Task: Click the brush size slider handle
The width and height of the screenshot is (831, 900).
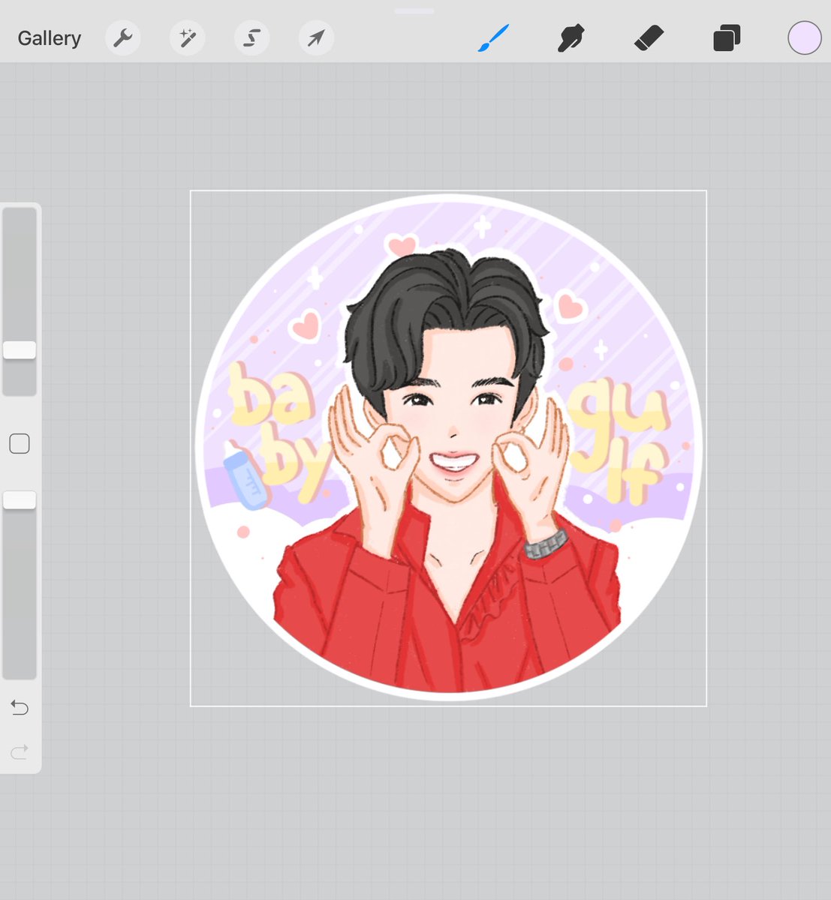Action: tap(20, 349)
